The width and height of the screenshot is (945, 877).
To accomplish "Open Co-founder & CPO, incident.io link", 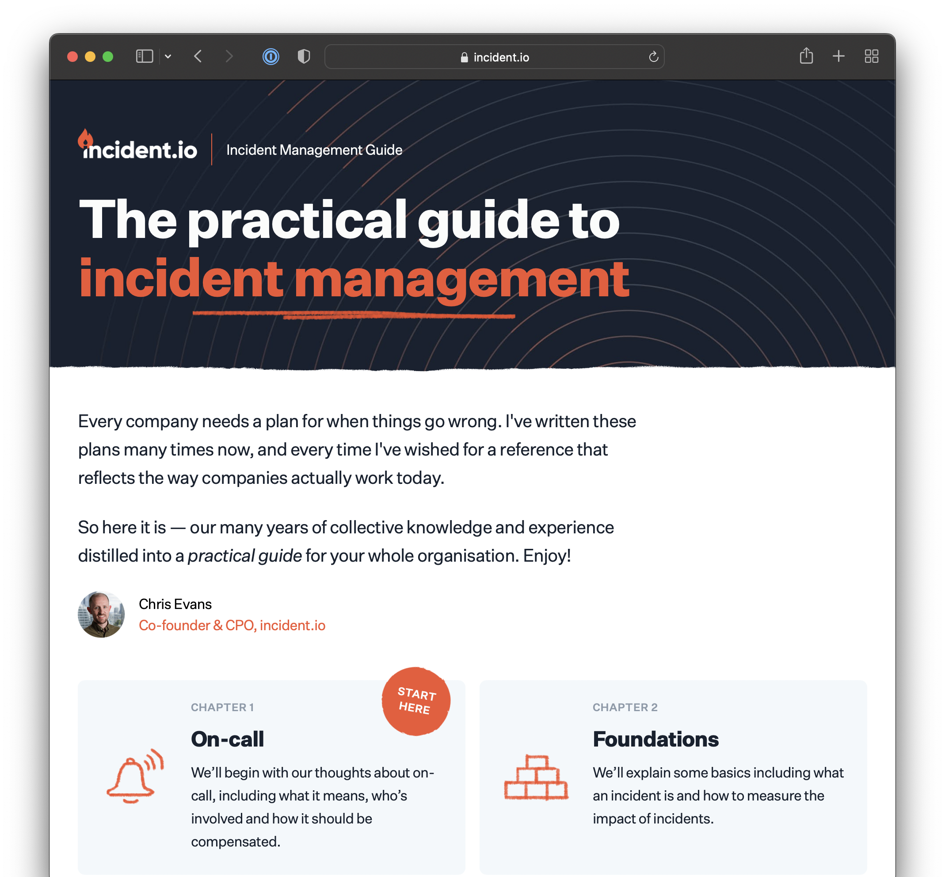I will 232,625.
